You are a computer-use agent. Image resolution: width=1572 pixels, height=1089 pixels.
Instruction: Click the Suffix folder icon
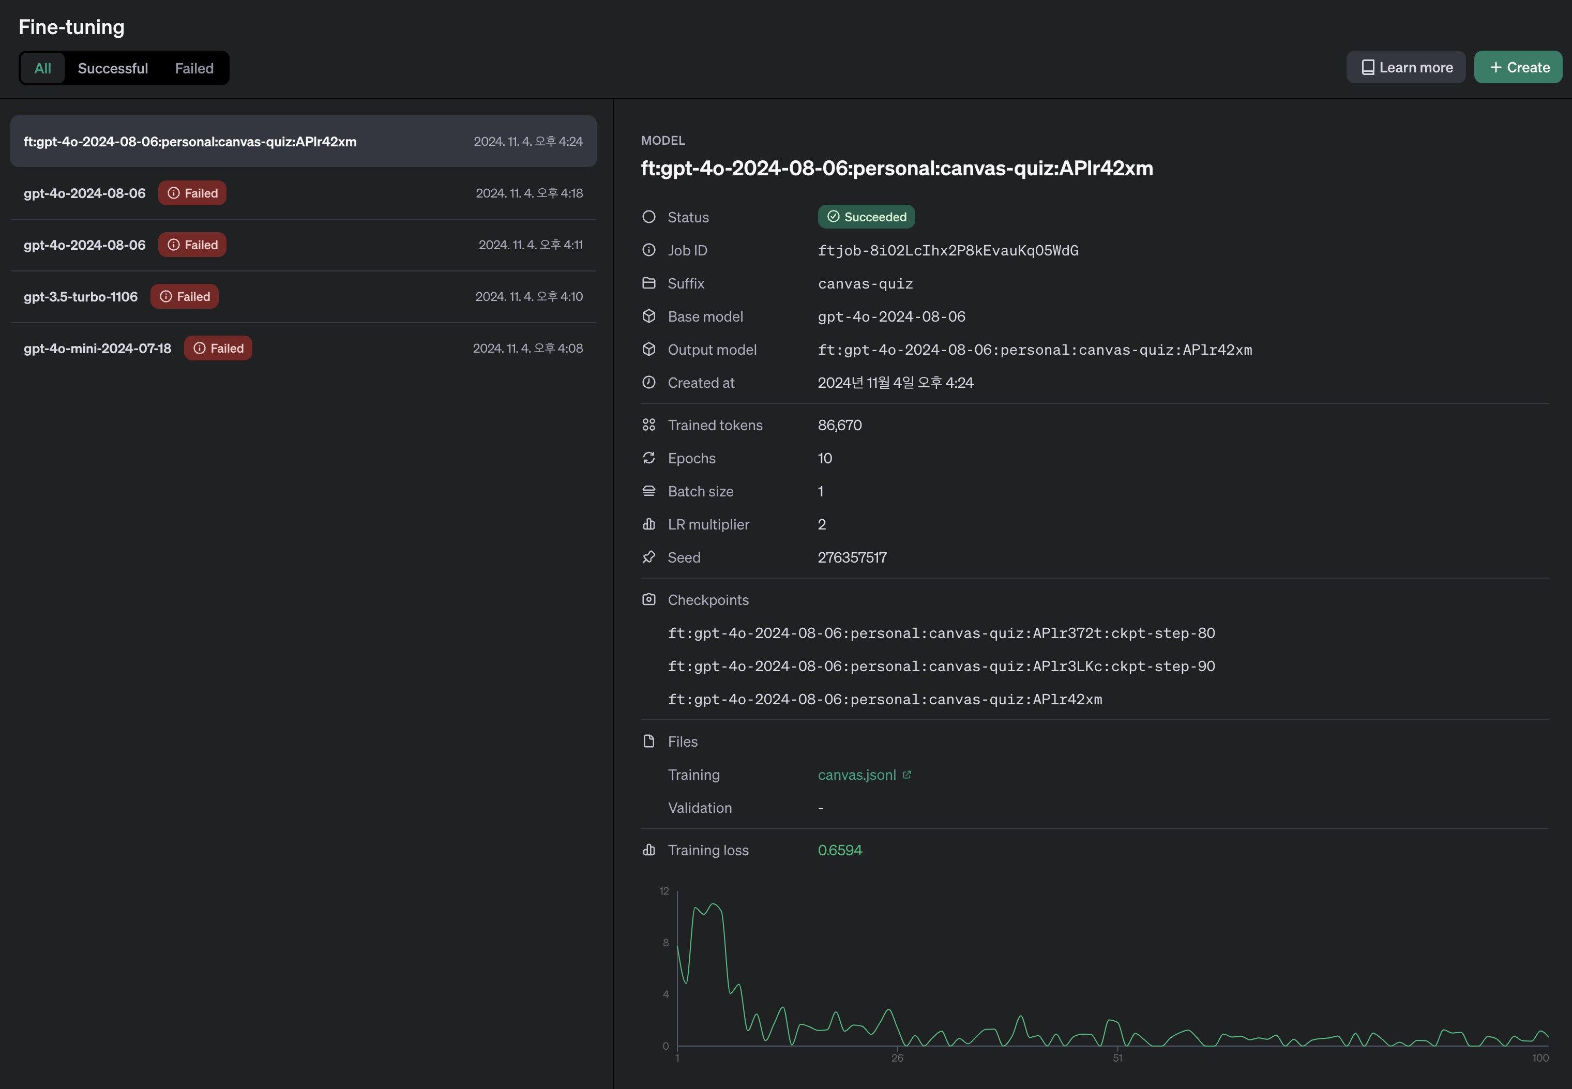point(649,283)
